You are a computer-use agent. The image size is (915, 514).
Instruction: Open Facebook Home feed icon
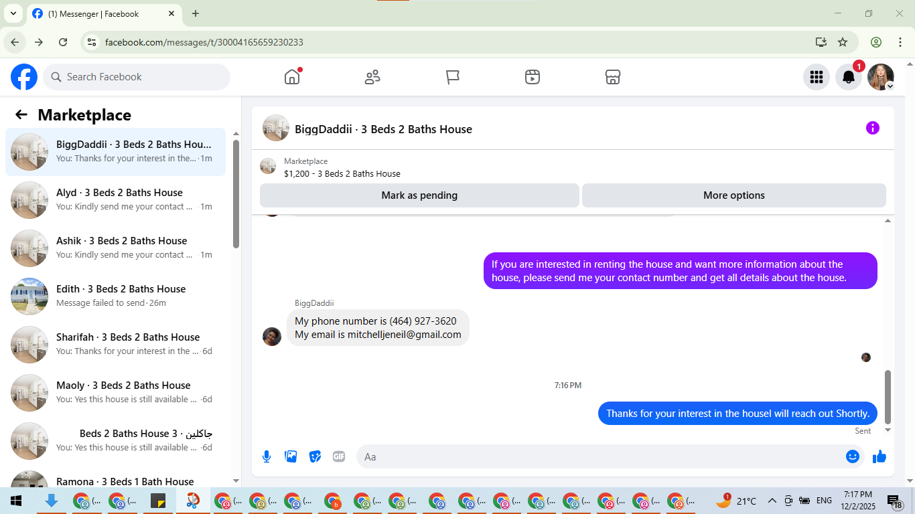tap(292, 77)
